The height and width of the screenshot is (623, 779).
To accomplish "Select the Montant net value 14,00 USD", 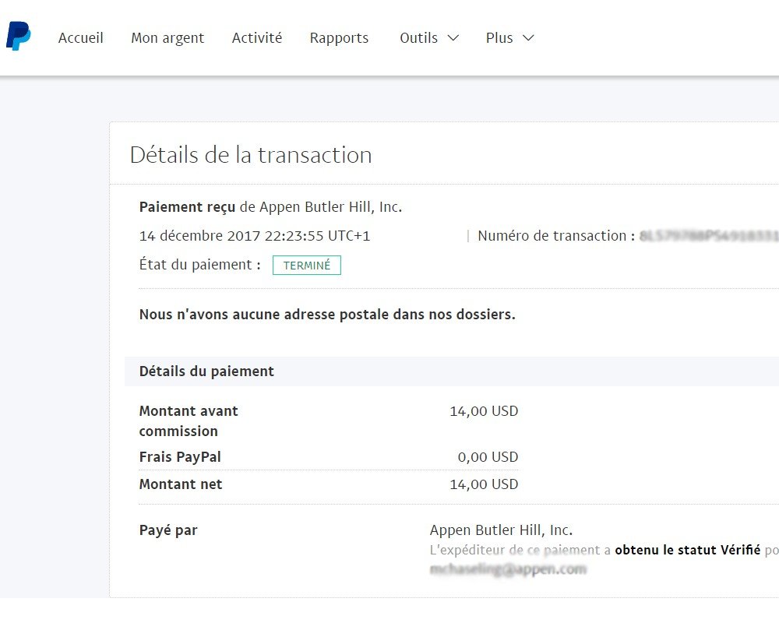I will tap(484, 484).
